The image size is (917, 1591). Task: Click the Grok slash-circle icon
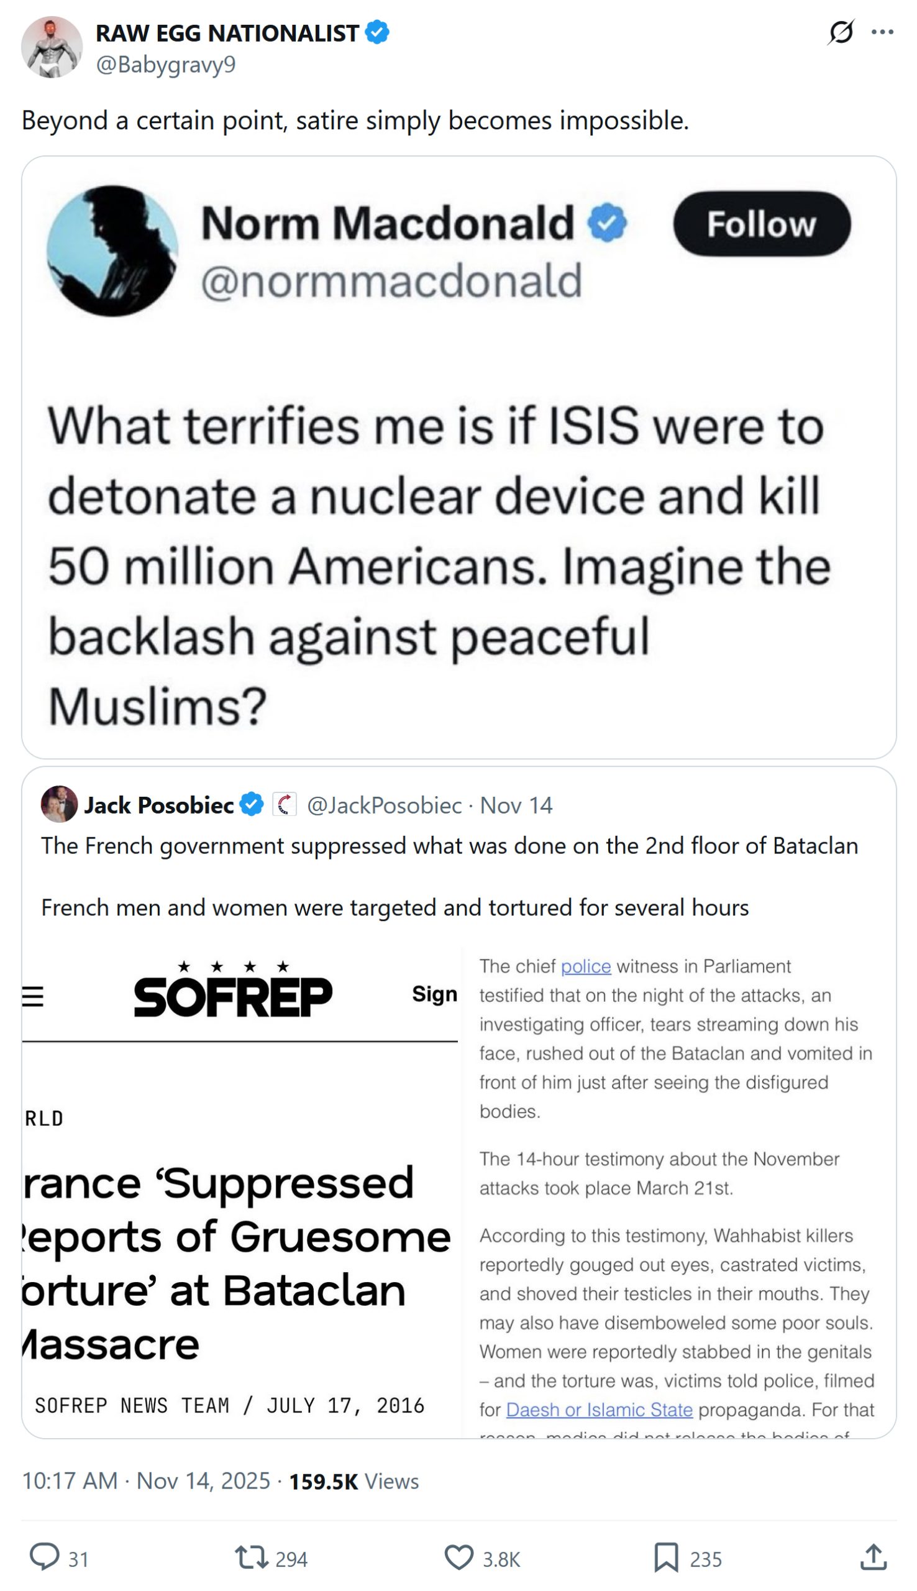point(841,32)
